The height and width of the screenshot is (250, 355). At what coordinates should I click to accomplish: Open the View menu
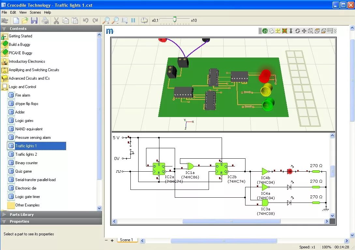pyautogui.click(x=23, y=12)
